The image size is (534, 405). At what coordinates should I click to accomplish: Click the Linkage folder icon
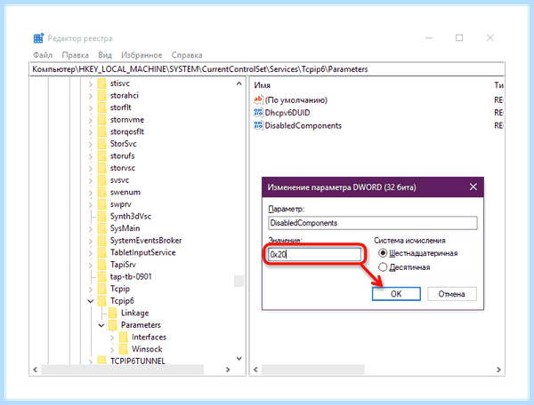tap(113, 313)
